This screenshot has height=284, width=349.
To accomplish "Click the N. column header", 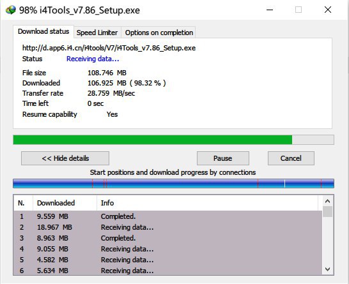I will [x=23, y=203].
